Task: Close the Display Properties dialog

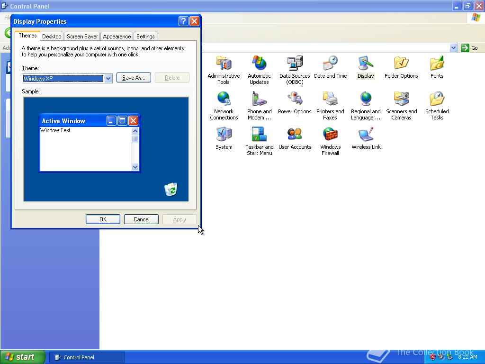Action: (x=194, y=21)
